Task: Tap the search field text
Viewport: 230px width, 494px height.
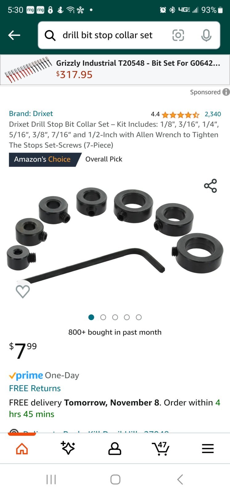Action: [x=108, y=35]
